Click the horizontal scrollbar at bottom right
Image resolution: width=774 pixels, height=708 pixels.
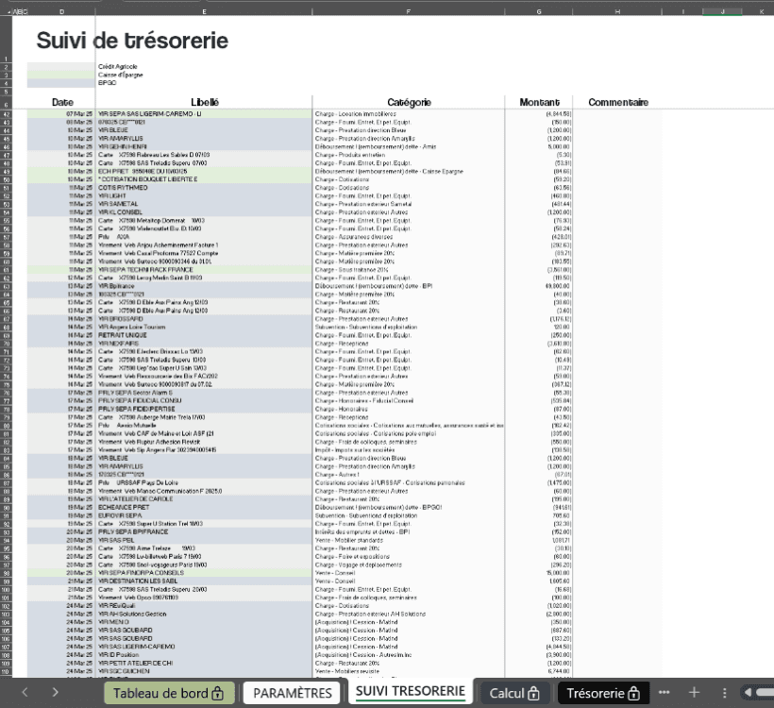tap(758, 692)
